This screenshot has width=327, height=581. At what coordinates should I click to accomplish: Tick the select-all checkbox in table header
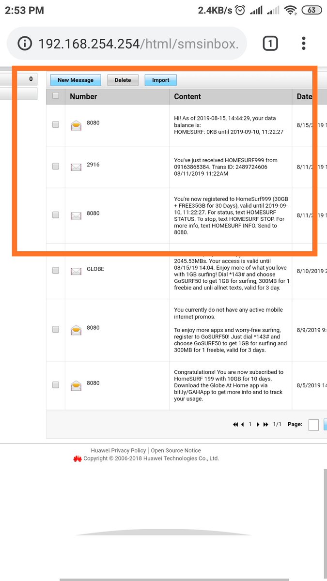56,95
